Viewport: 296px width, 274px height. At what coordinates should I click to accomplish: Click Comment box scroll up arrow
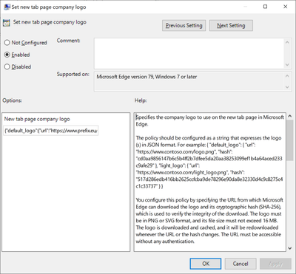287,43
